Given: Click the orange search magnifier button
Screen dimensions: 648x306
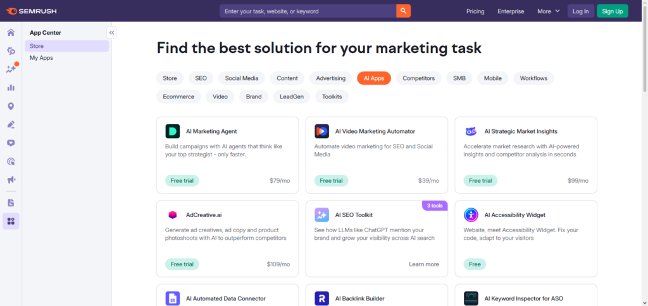Looking at the screenshot, I should click(403, 11).
